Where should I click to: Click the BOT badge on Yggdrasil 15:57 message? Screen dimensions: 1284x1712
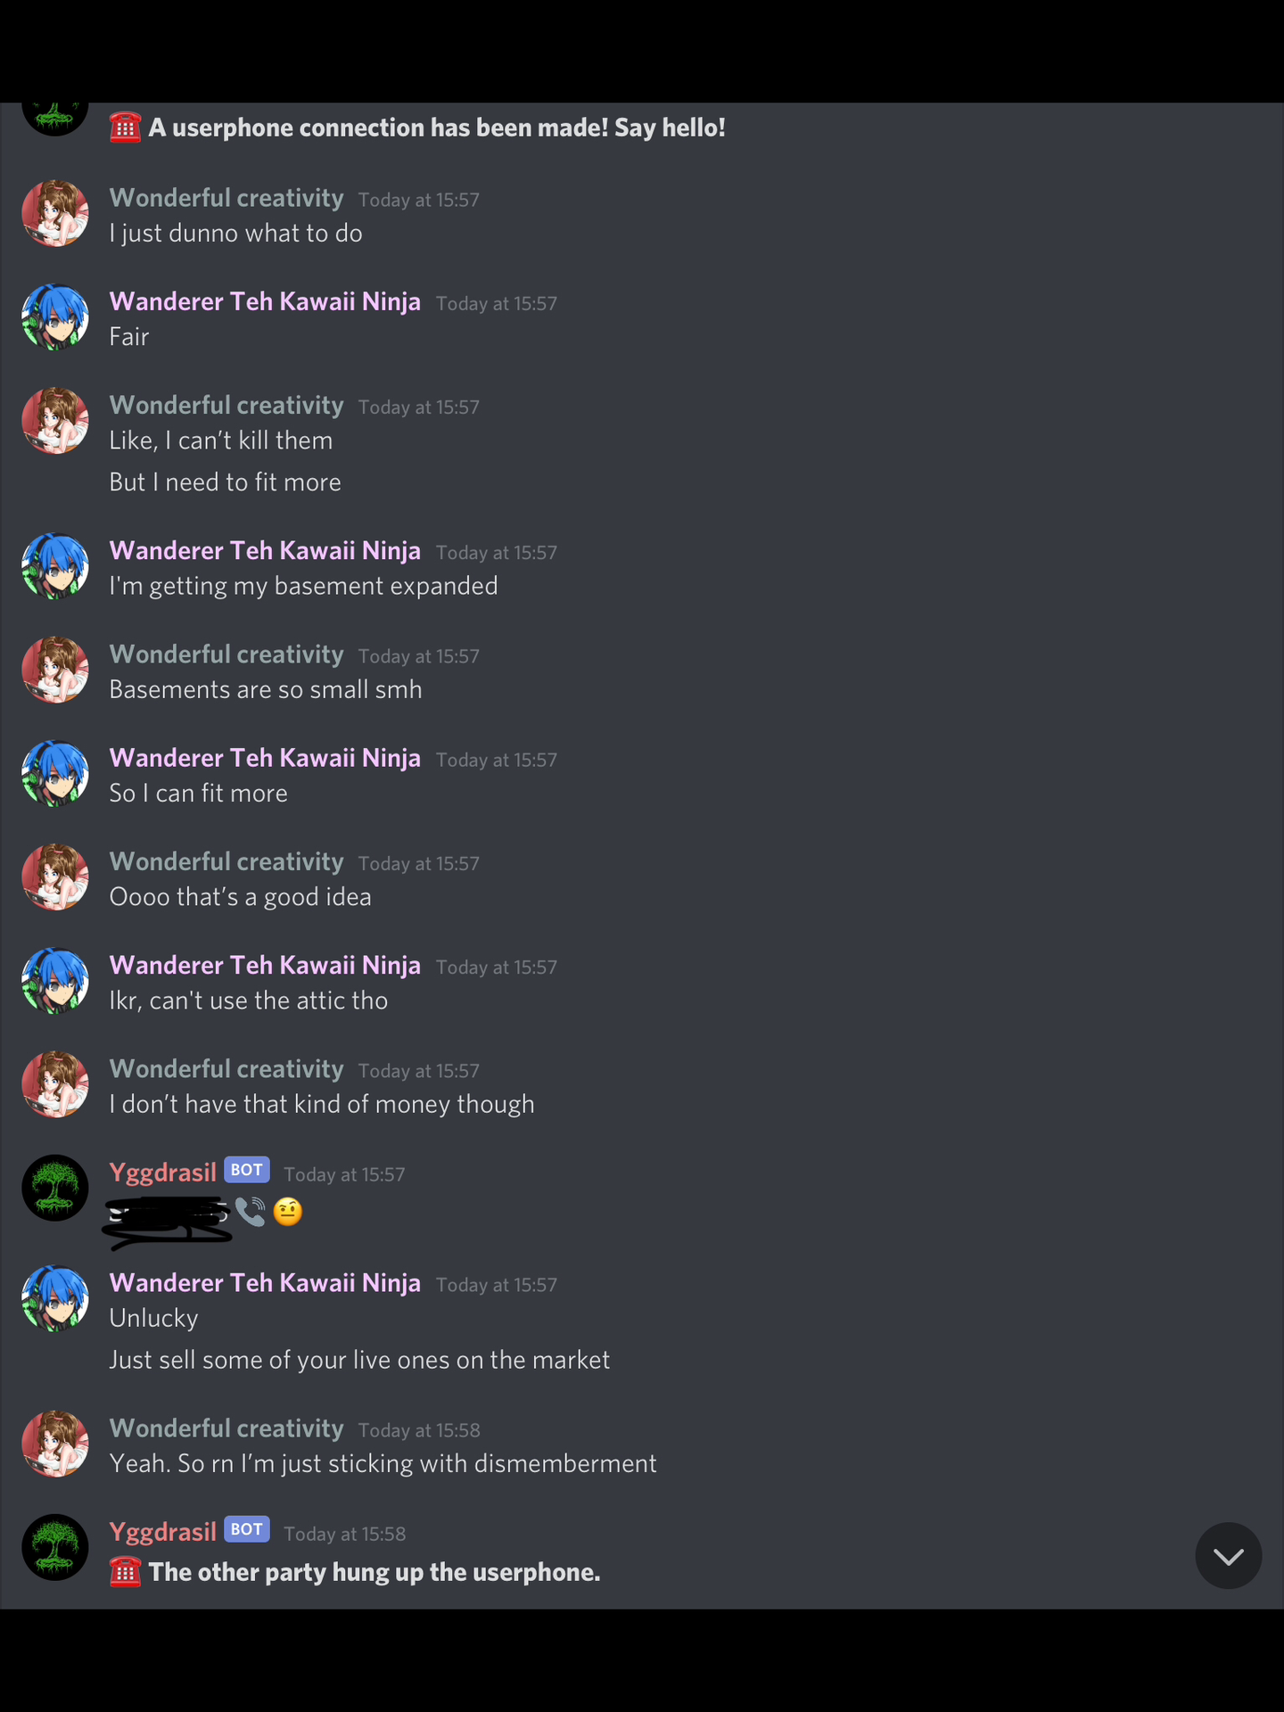247,1169
